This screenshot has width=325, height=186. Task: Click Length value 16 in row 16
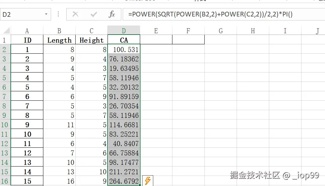[x=59, y=181]
